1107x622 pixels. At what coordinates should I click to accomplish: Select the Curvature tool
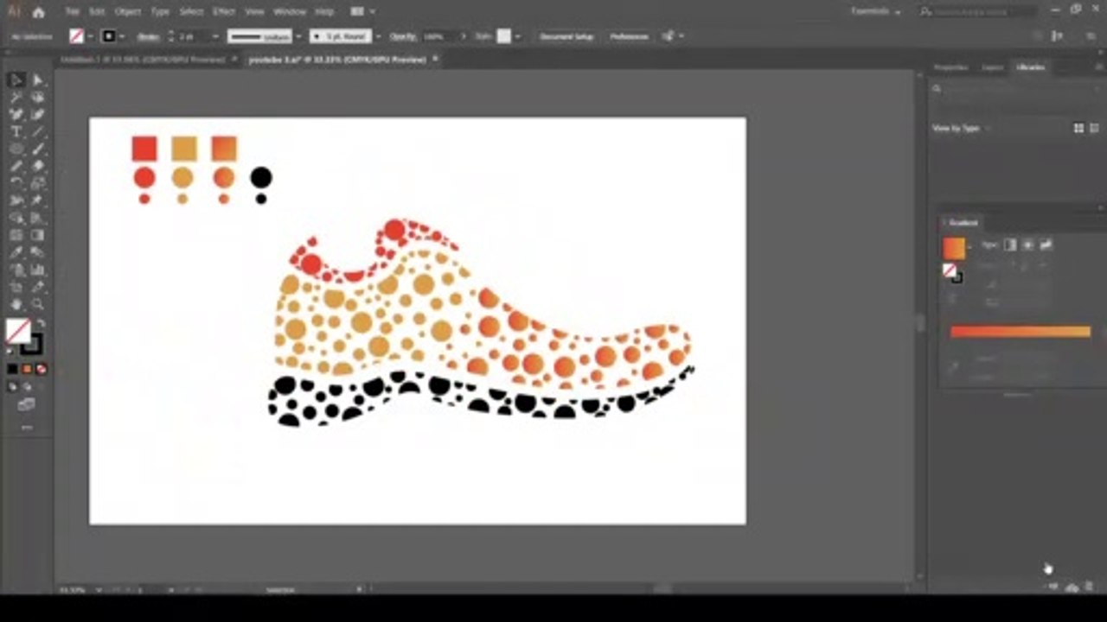(x=38, y=115)
